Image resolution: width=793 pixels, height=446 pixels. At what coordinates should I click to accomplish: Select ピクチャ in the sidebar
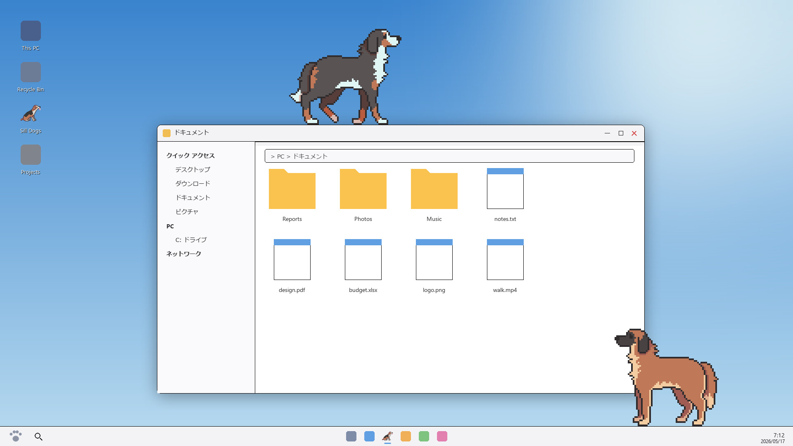[187, 212]
